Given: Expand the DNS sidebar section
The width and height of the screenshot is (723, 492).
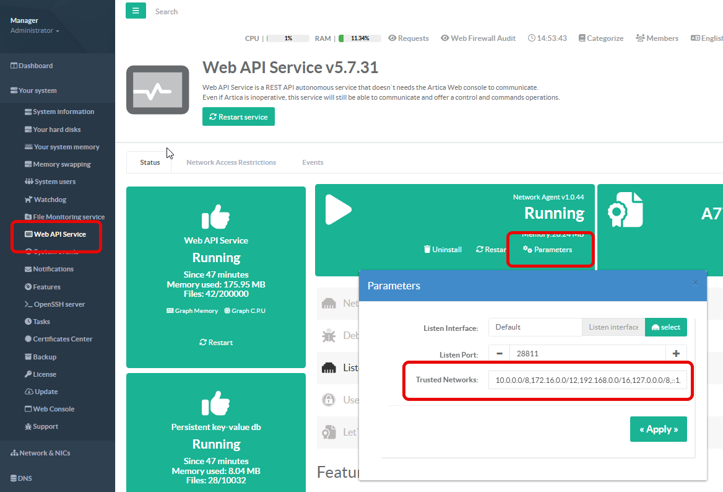Looking at the screenshot, I should point(22,478).
